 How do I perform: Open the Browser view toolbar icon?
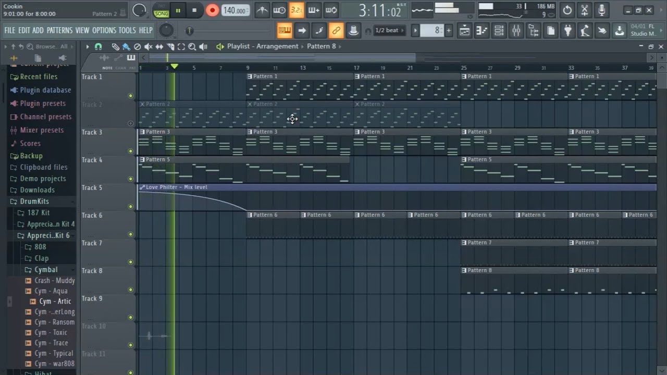tap(533, 30)
